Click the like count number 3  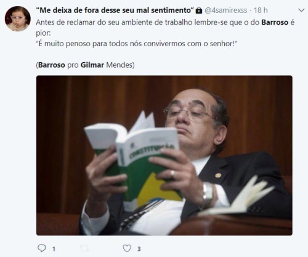coord(139,249)
